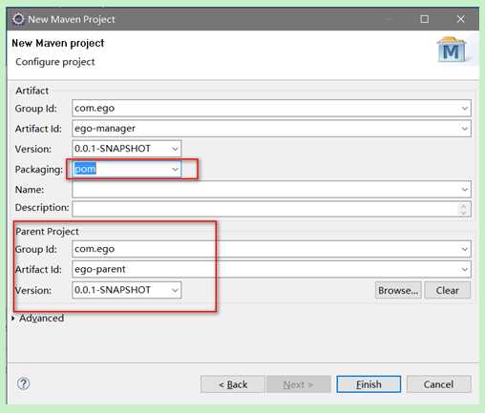Expand the Artifact Version dropdown arrow
Image resolution: width=485 pixels, height=413 pixels.
[x=175, y=149]
